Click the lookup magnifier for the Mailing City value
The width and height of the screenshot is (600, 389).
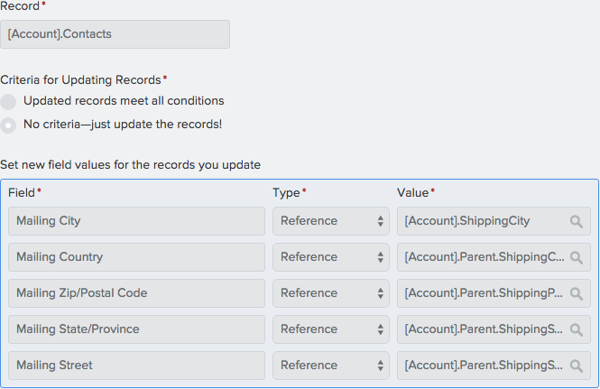[577, 221]
